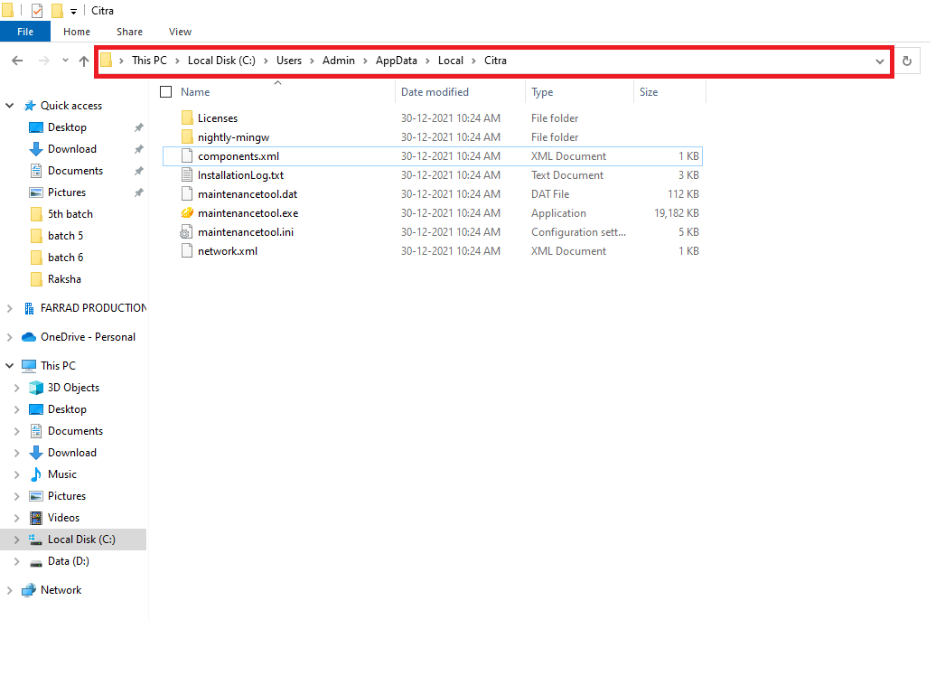Select the Licenses folder icon
The width and height of the screenshot is (945, 685).
(187, 118)
